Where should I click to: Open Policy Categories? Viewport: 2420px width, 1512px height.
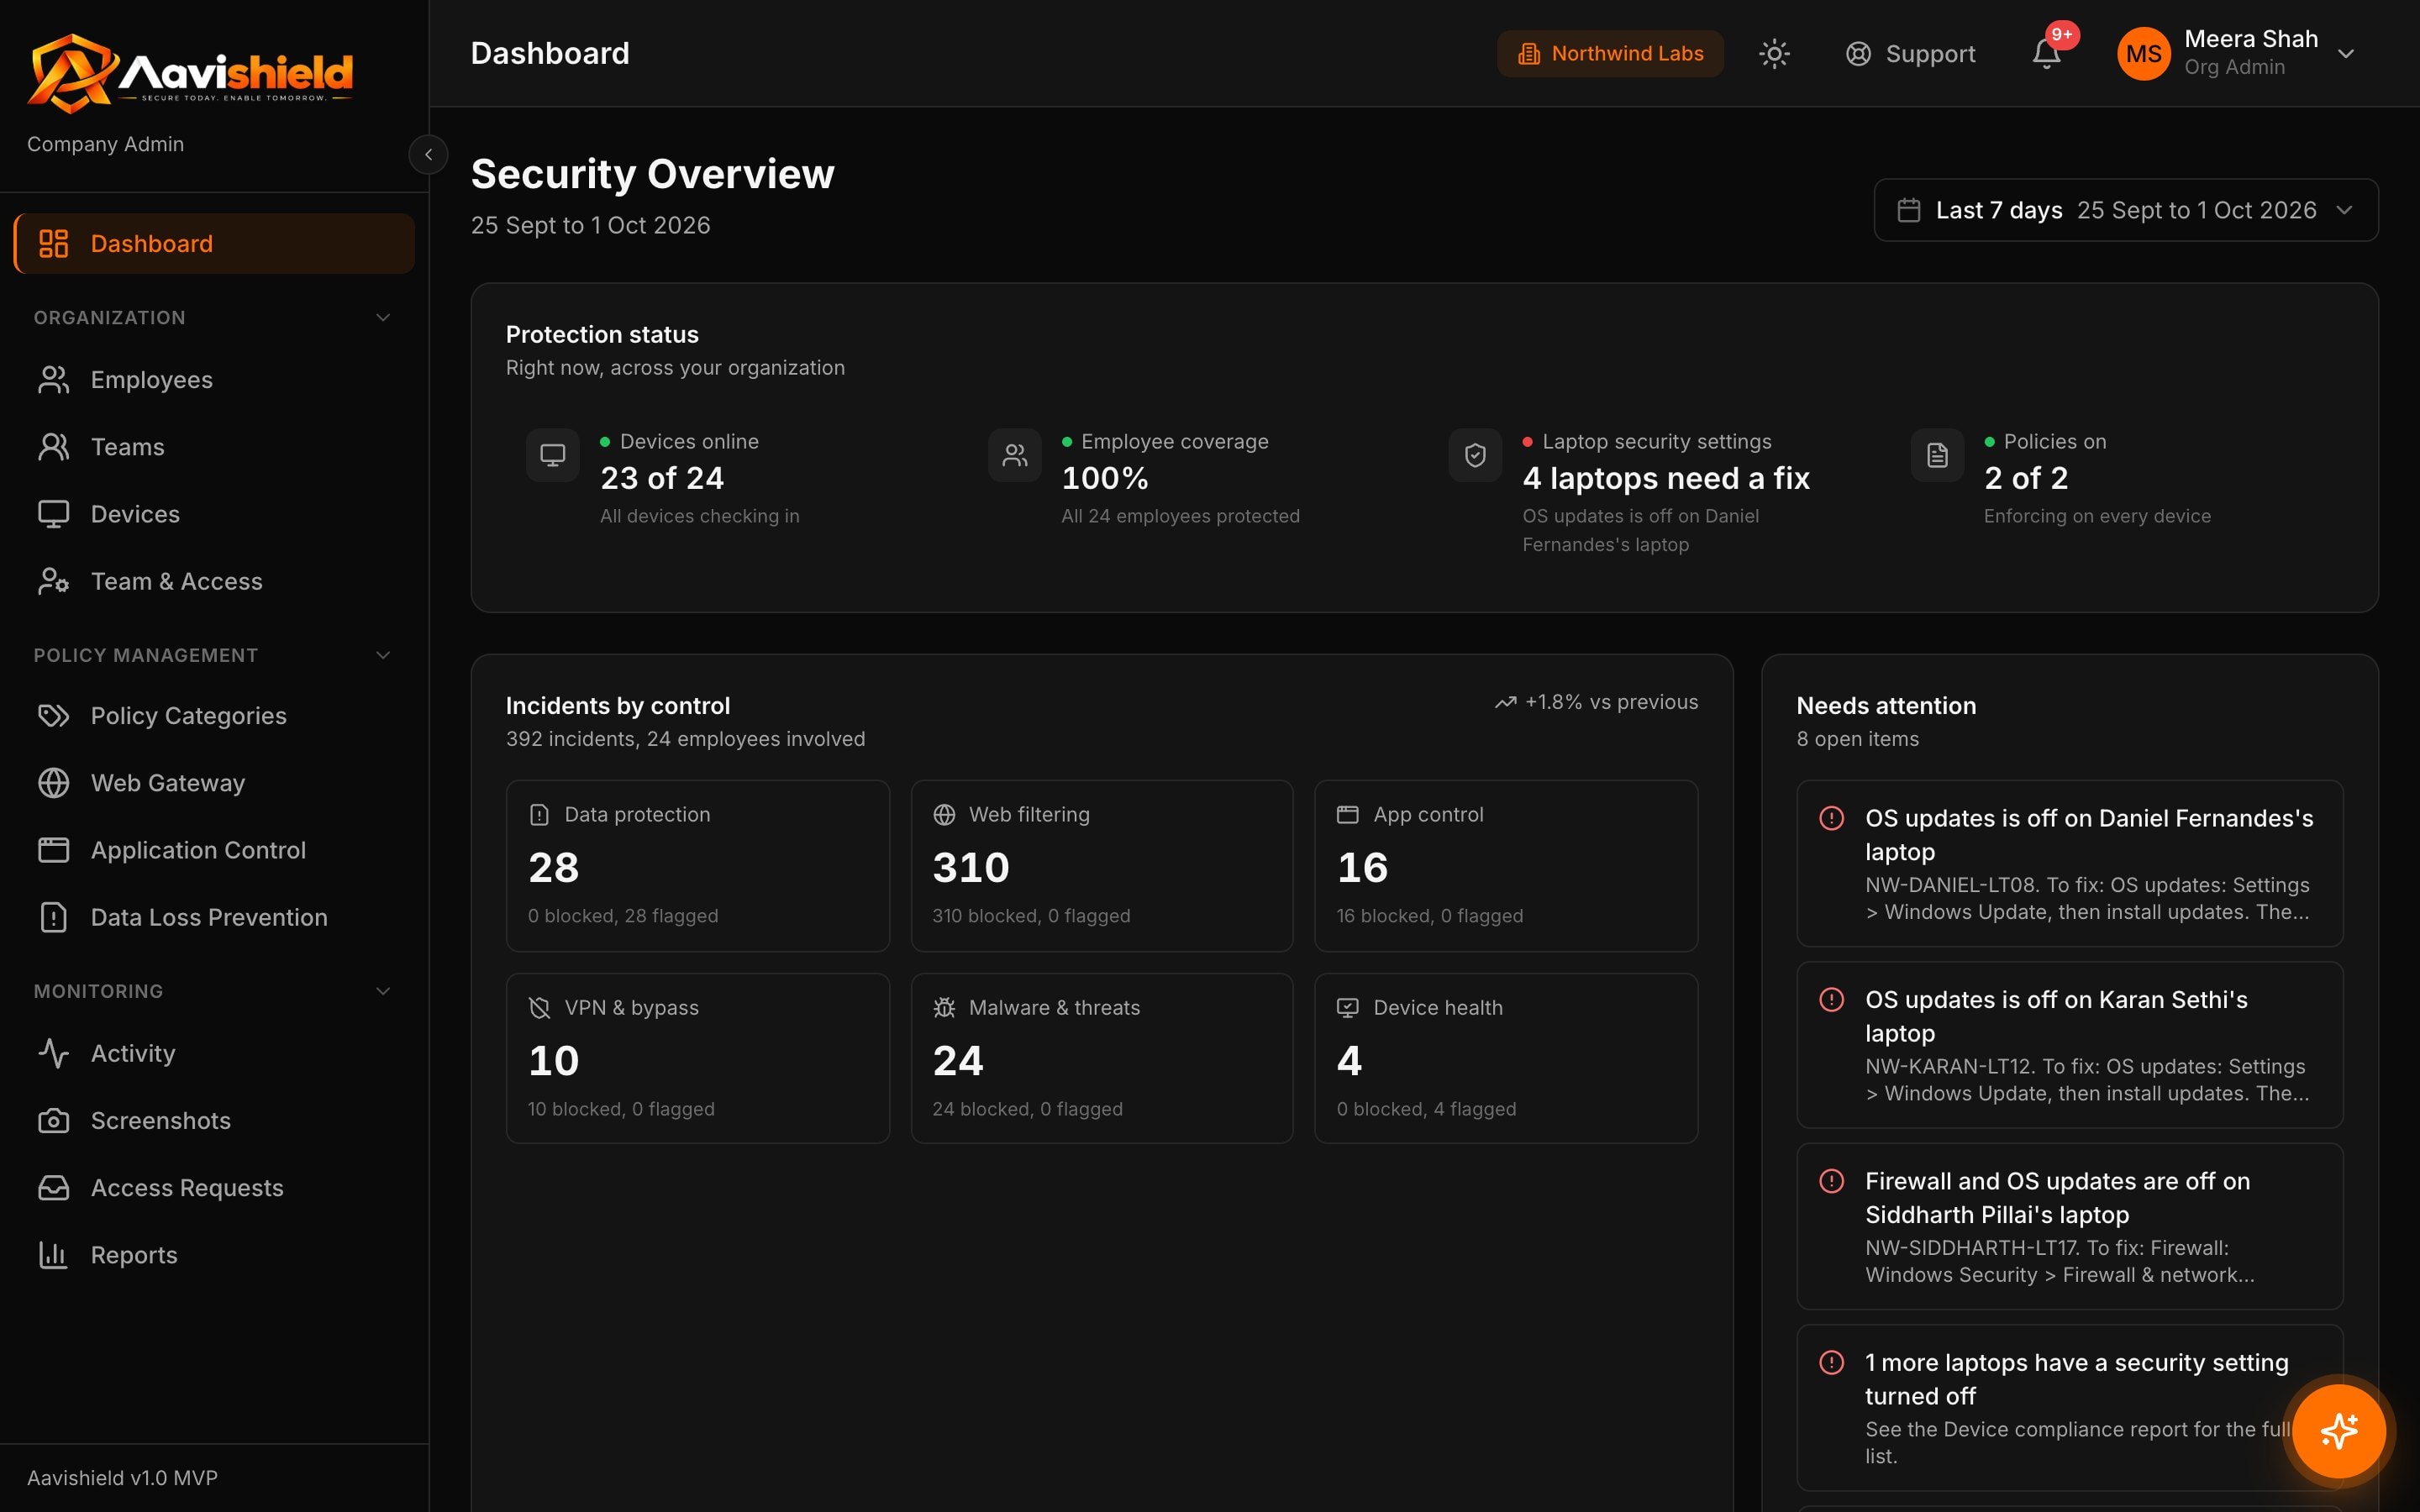pyautogui.click(x=214, y=716)
